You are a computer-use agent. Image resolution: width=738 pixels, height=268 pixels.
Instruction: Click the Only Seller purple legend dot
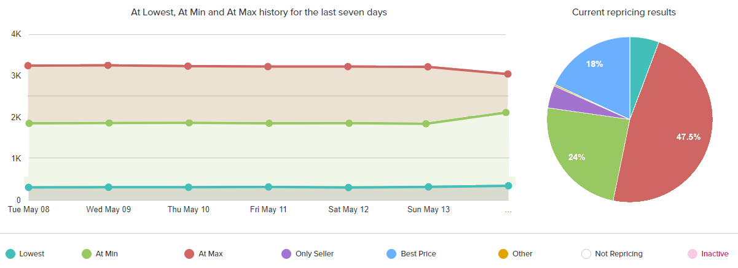(286, 254)
